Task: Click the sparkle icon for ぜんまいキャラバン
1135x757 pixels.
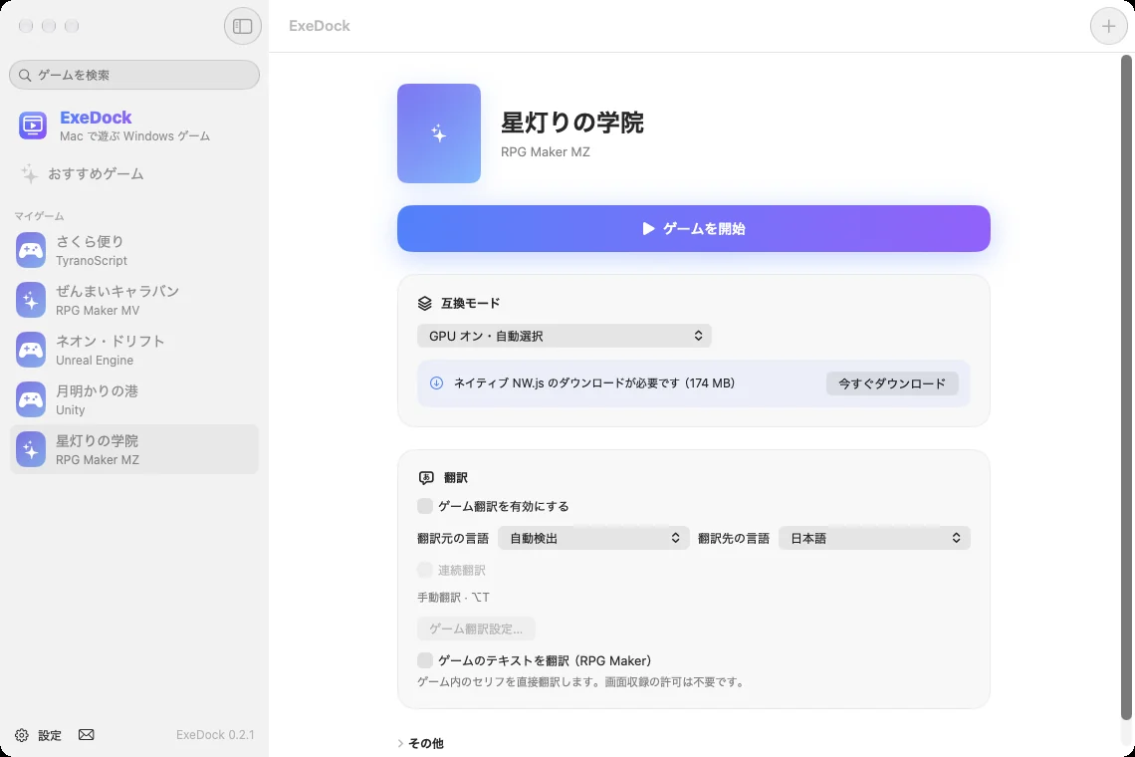Action: [31, 300]
